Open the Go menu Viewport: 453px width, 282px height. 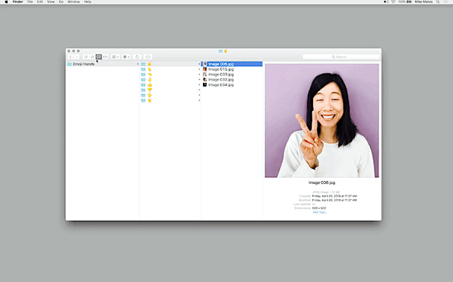pos(61,2)
